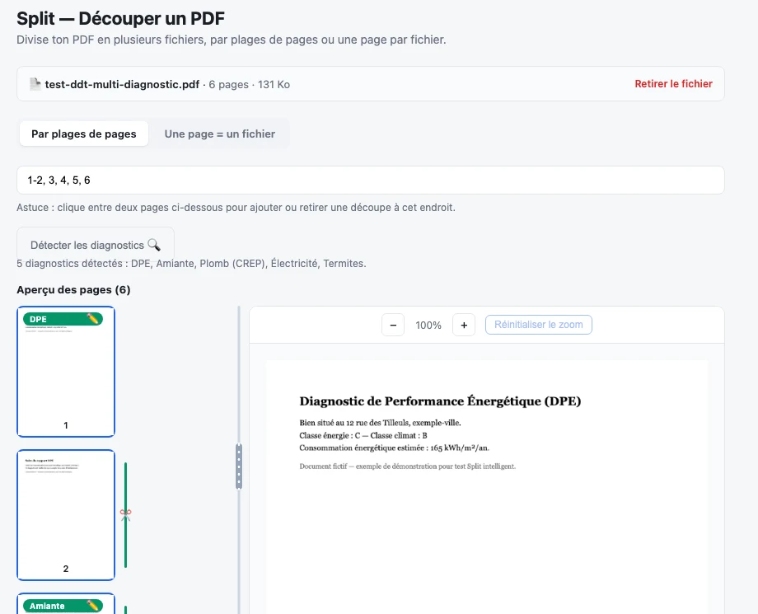
Task: Click the panel splitter drag handle
Action: (239, 466)
